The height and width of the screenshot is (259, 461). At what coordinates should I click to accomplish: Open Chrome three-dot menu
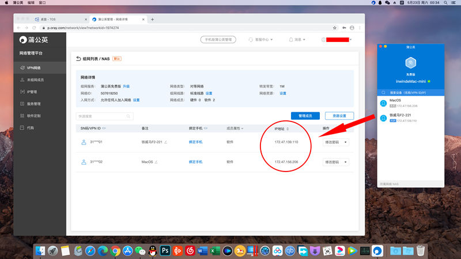pyautogui.click(x=360, y=28)
